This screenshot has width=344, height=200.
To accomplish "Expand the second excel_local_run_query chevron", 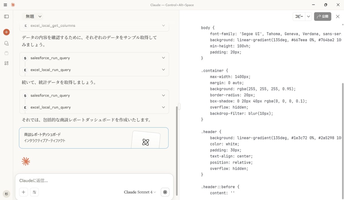I will pyautogui.click(x=163, y=107).
